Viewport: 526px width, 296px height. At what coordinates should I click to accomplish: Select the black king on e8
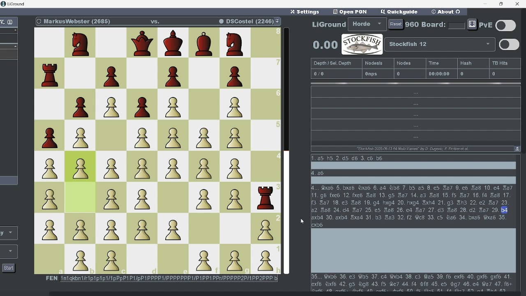click(173, 43)
